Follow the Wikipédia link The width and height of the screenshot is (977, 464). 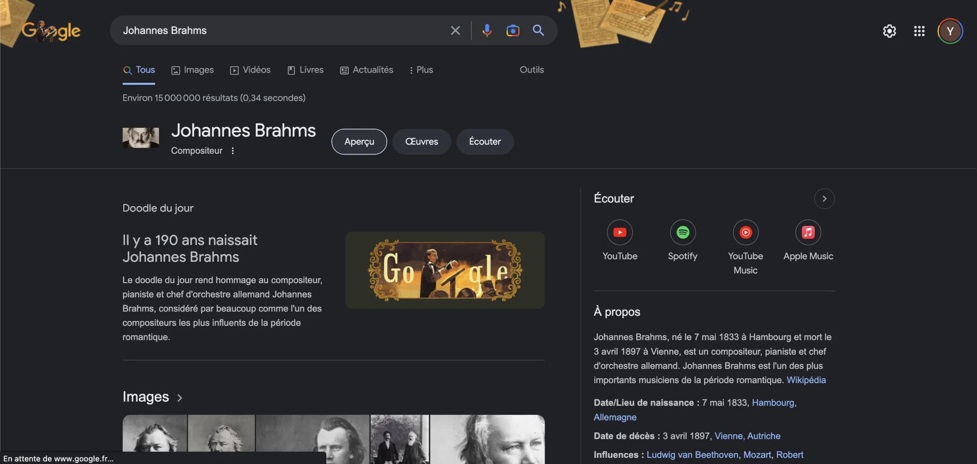[806, 380]
